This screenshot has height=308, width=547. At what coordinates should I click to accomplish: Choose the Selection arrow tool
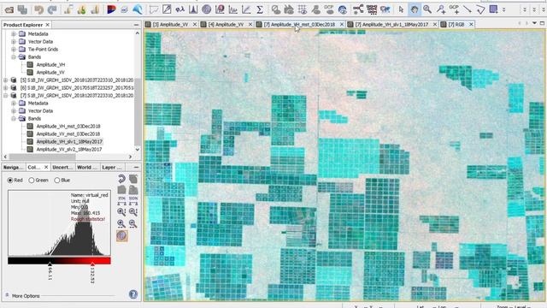coord(401,9)
